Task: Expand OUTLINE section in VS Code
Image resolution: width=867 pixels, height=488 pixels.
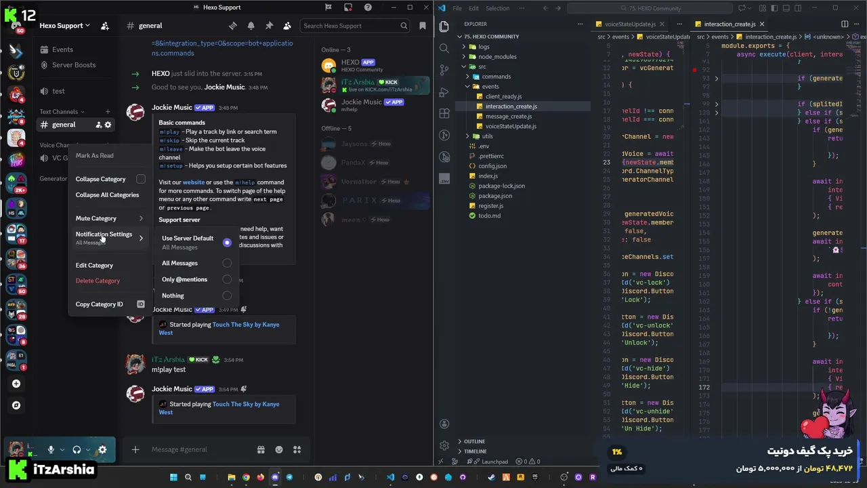Action: tap(474, 441)
